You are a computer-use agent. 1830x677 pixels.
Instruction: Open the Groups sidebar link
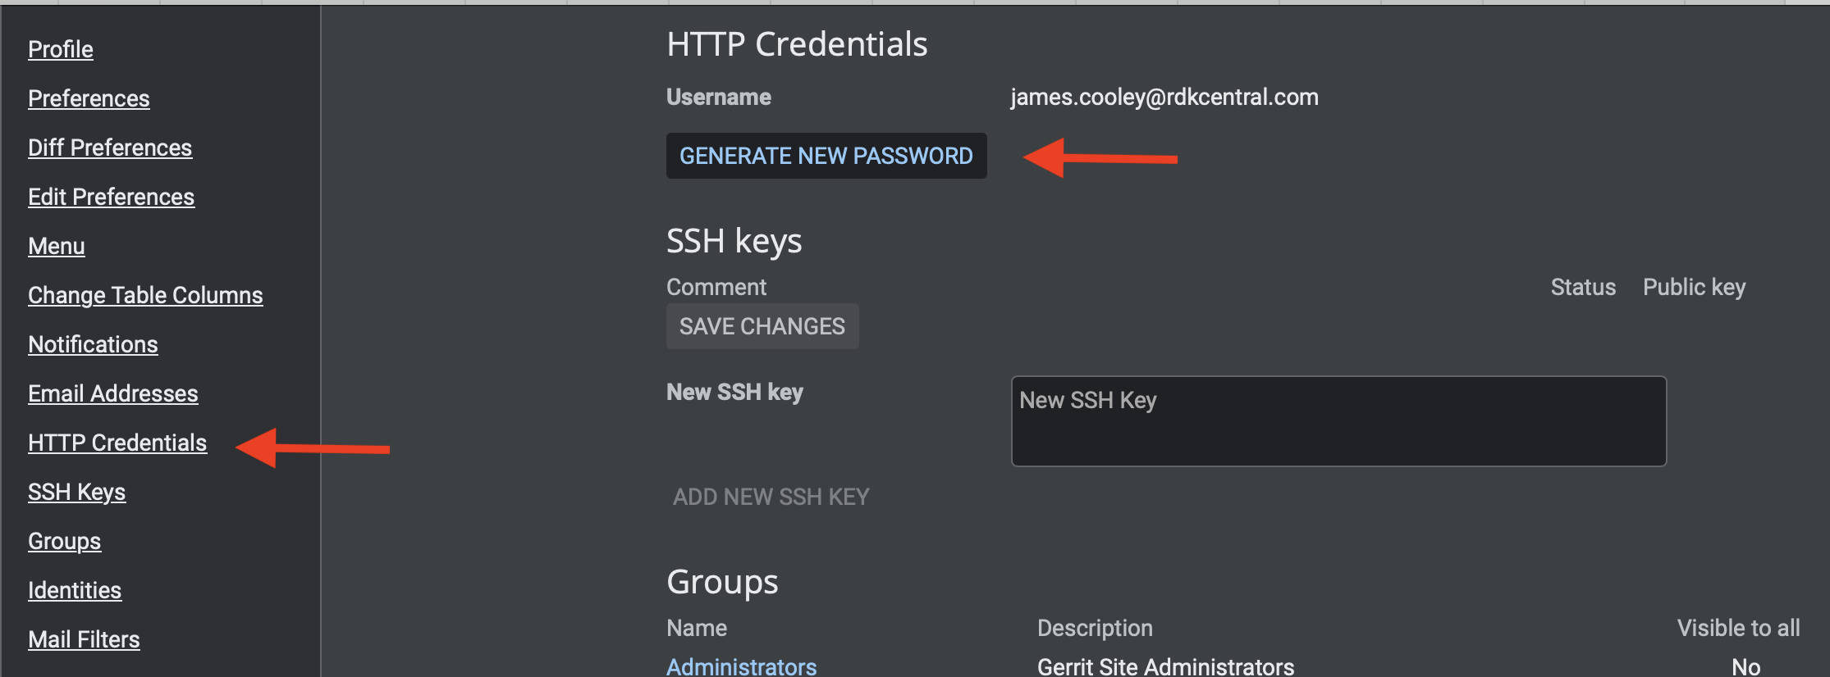point(65,541)
